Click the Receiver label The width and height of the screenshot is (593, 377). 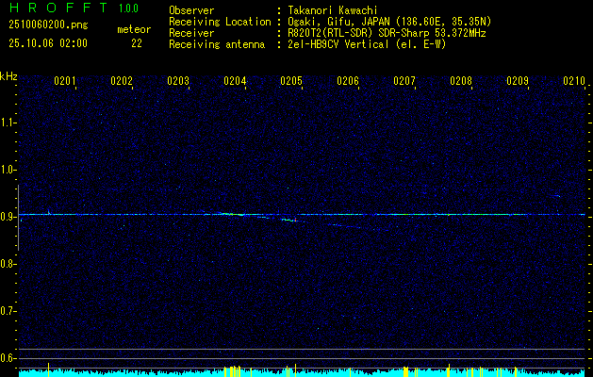click(x=191, y=33)
